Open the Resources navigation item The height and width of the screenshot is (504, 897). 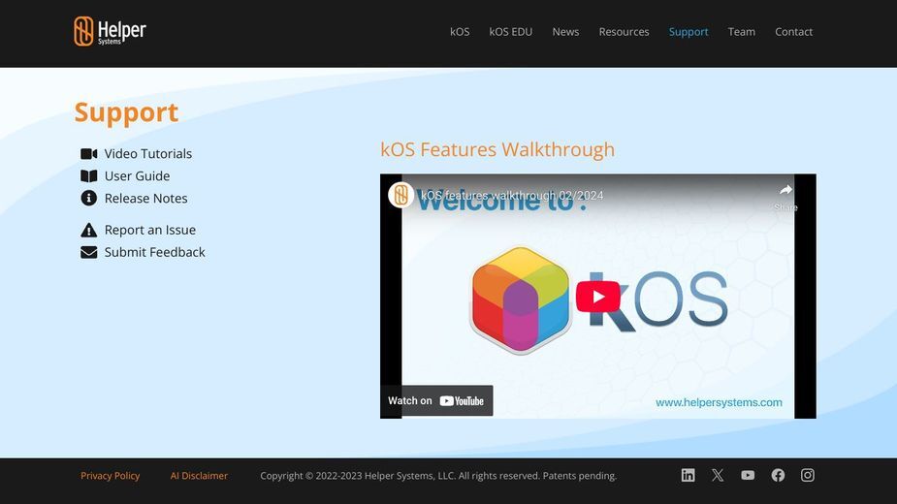(624, 32)
